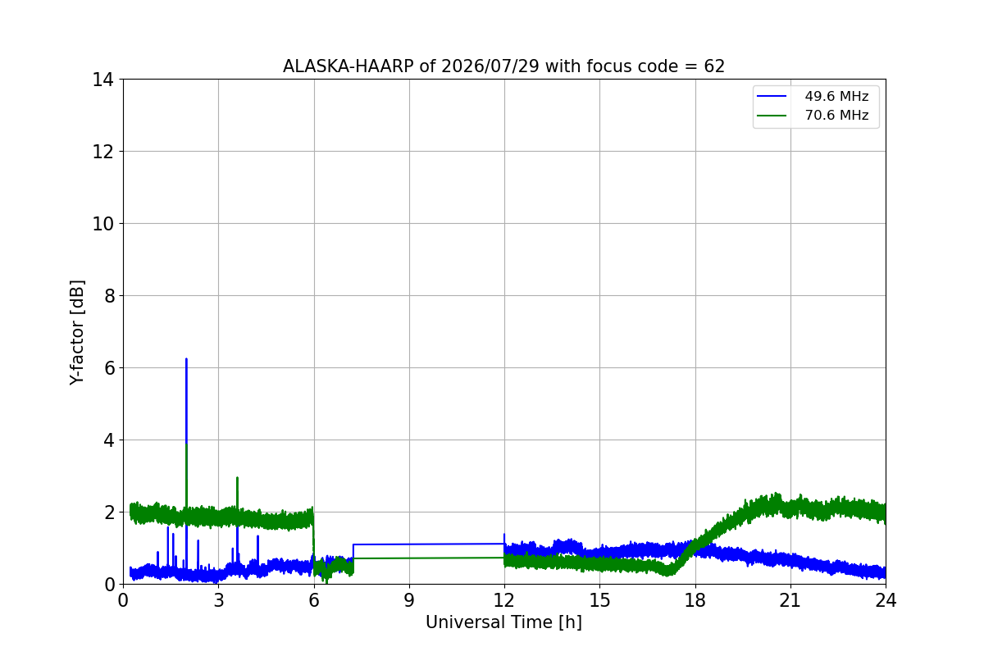
Task: Click the flat blue line segment between 7 and 12
Action: 429,544
